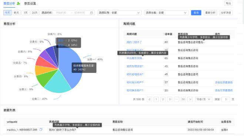244x138 pixels.
Task: Open the 我的门锁坏了 question link
Action: click(x=134, y=42)
